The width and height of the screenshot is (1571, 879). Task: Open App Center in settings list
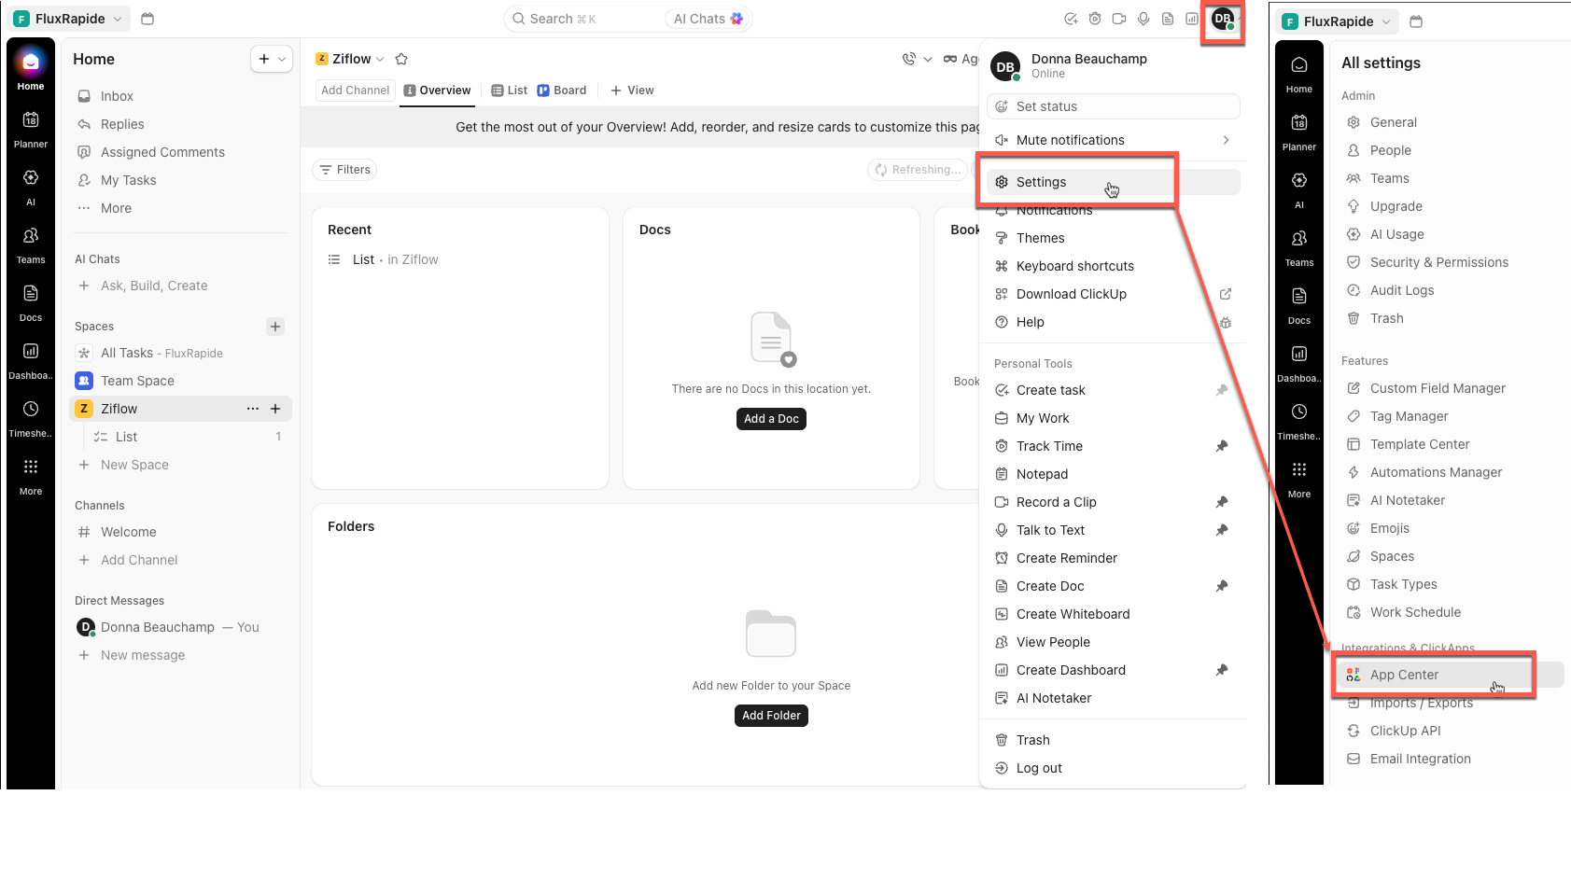tap(1450, 675)
